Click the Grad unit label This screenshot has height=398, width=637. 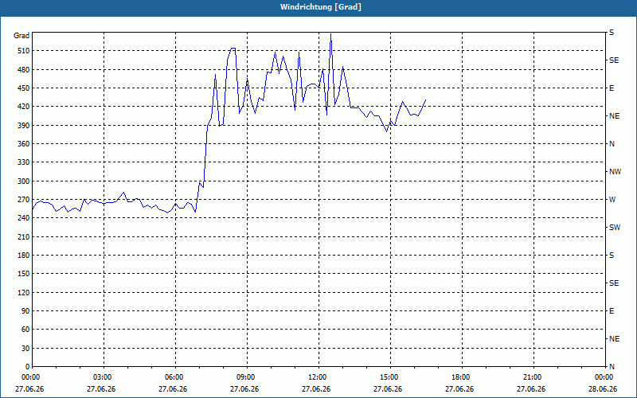pyautogui.click(x=21, y=36)
